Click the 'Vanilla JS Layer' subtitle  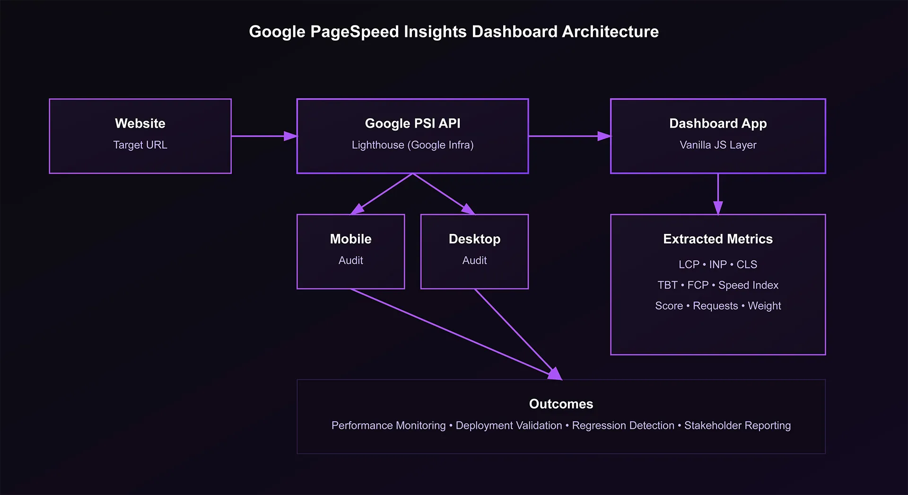(x=718, y=145)
